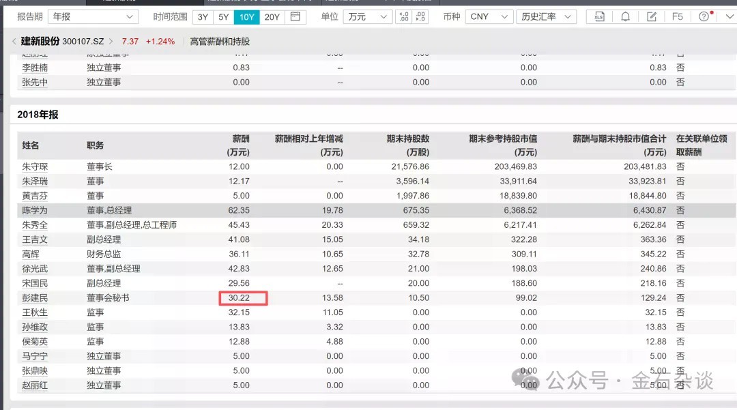
Task: Export table to XLS file
Action: [x=599, y=17]
